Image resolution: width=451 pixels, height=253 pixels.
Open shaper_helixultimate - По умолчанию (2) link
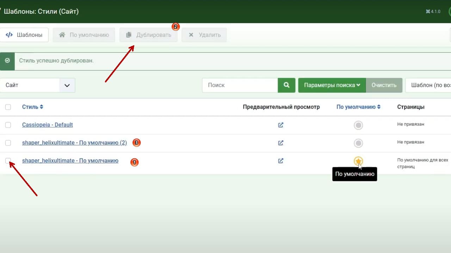coord(74,143)
